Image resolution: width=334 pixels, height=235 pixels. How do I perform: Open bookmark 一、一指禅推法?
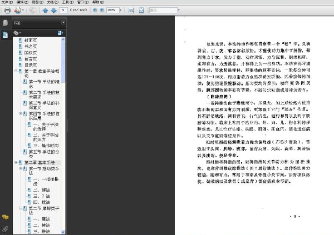pyautogui.click(x=46, y=182)
